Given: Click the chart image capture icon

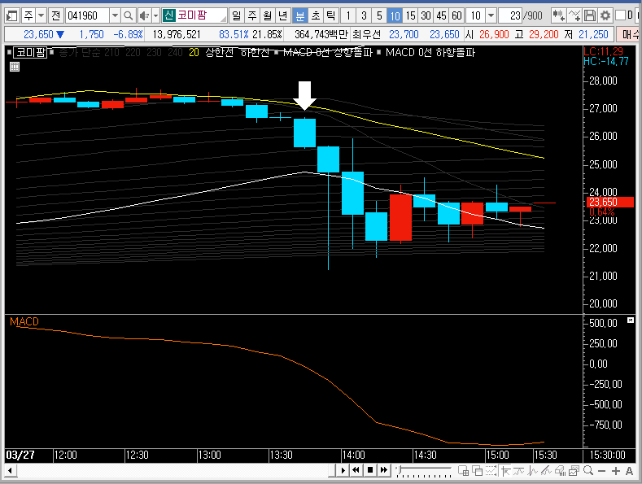Looking at the screenshot, I should point(574,471).
